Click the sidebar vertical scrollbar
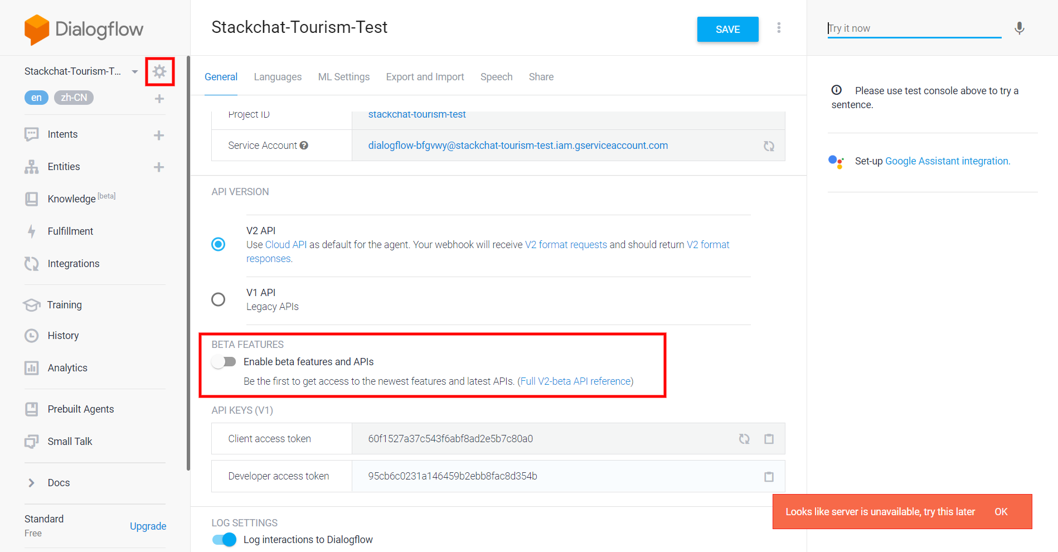The width and height of the screenshot is (1058, 552). click(x=188, y=263)
